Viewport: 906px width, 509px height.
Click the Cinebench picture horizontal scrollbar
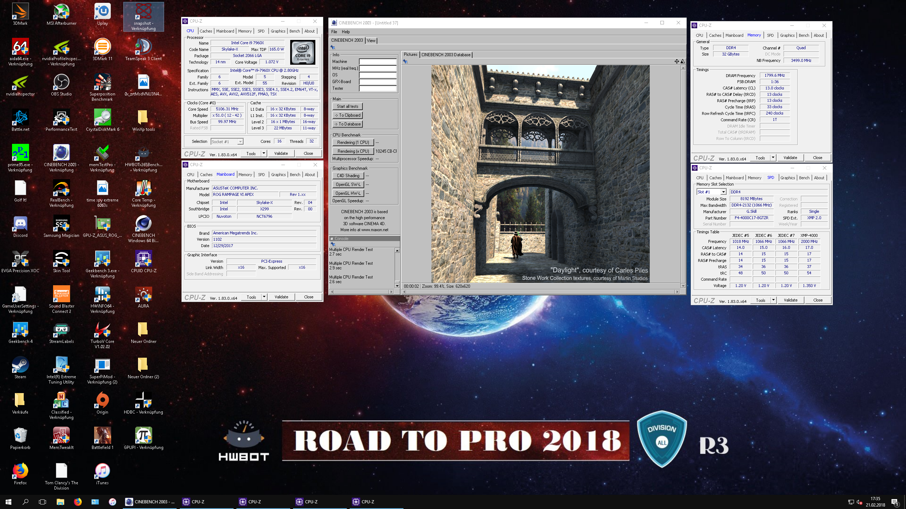coord(541,292)
